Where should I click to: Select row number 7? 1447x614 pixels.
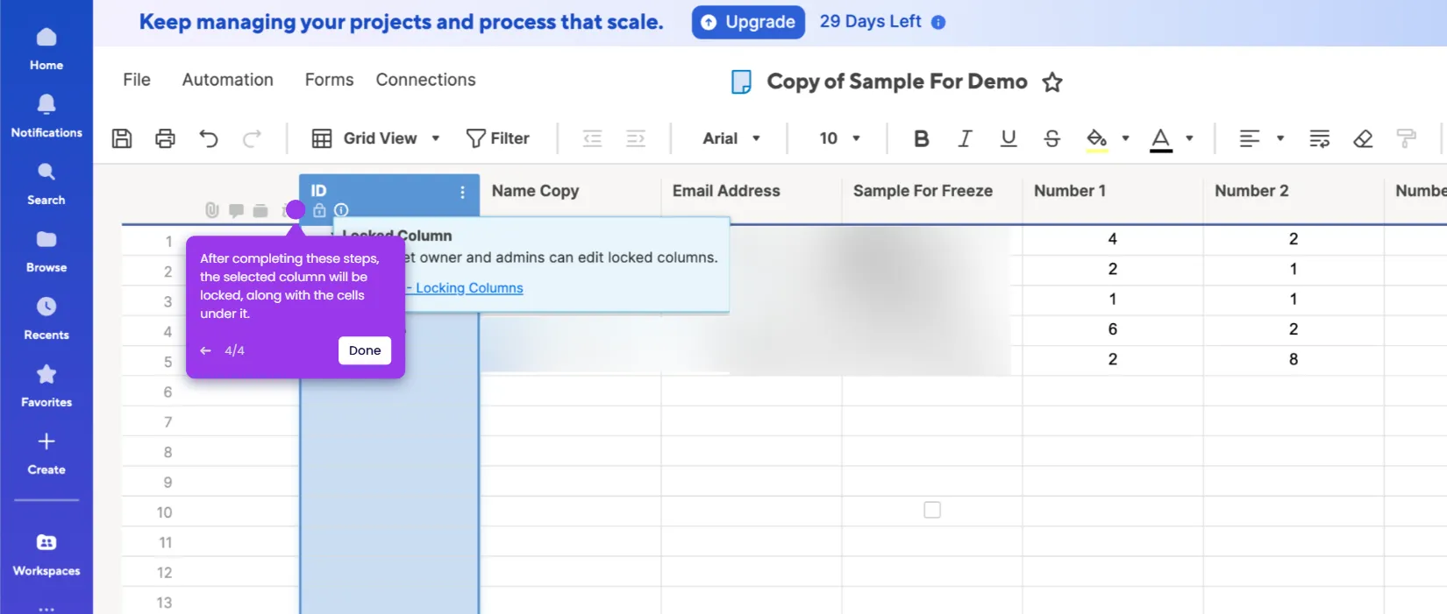point(168,422)
